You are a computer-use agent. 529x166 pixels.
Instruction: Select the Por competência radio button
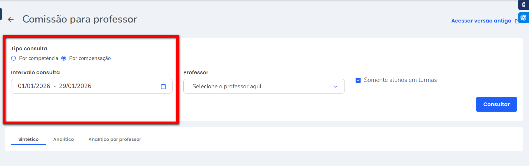coord(13,58)
